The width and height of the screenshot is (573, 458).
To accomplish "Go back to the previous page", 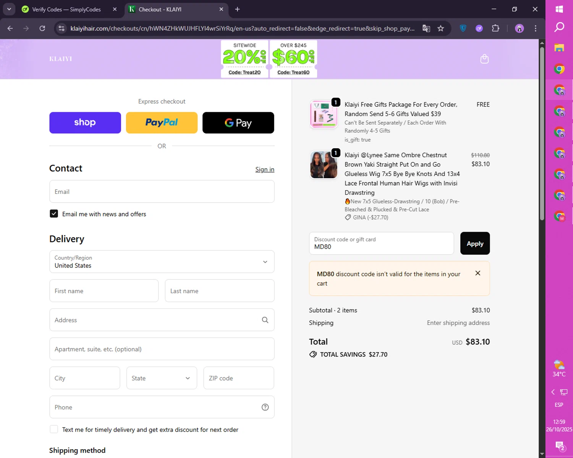I will (10, 28).
